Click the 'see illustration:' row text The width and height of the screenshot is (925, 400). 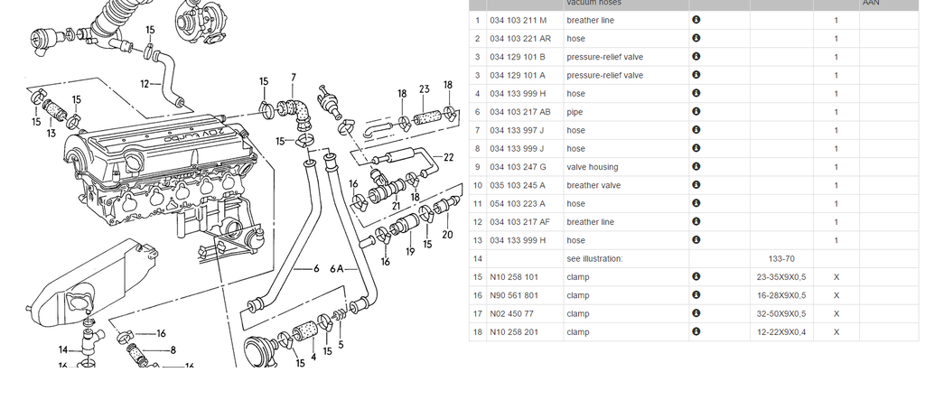point(594,259)
